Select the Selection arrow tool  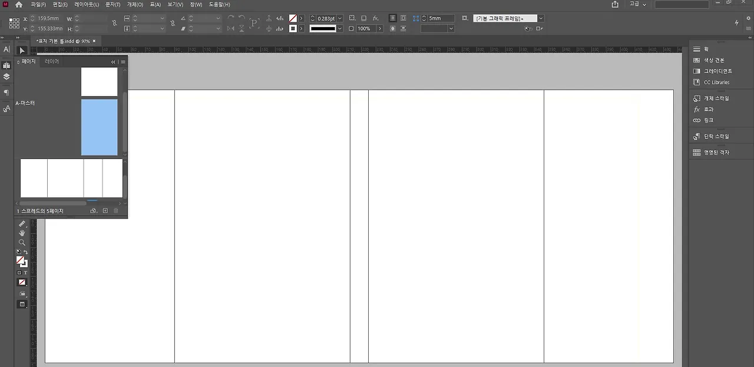pyautogui.click(x=22, y=51)
